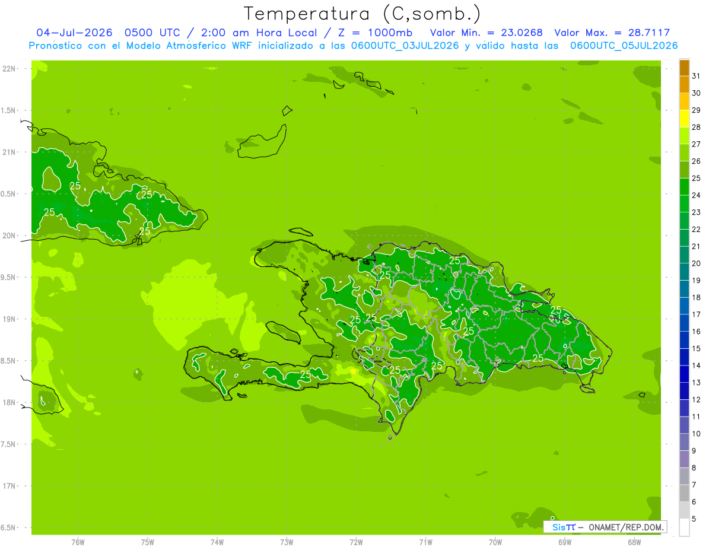712x550 pixels.
Task: Click "Valor Max. = 28.7117"
Action: [612, 33]
